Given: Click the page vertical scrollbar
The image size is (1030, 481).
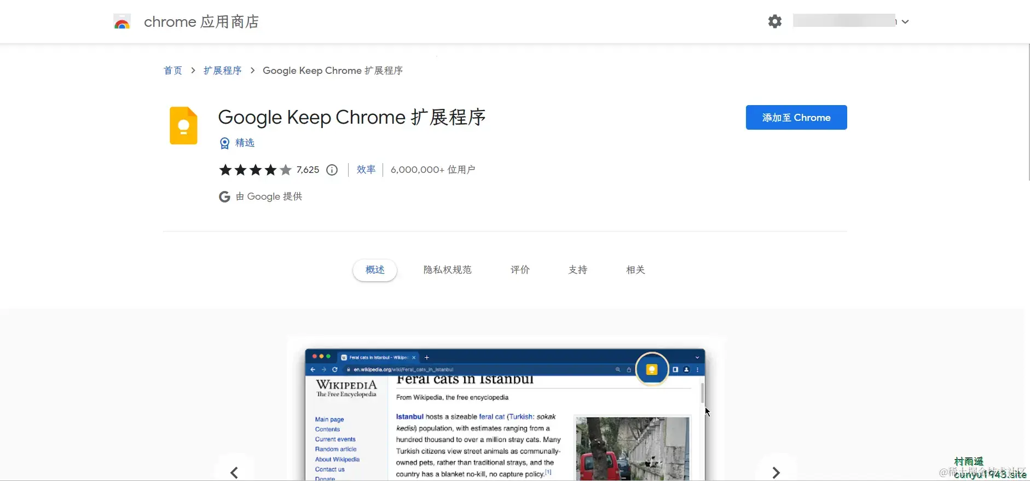Looking at the screenshot, I should point(1028,112).
